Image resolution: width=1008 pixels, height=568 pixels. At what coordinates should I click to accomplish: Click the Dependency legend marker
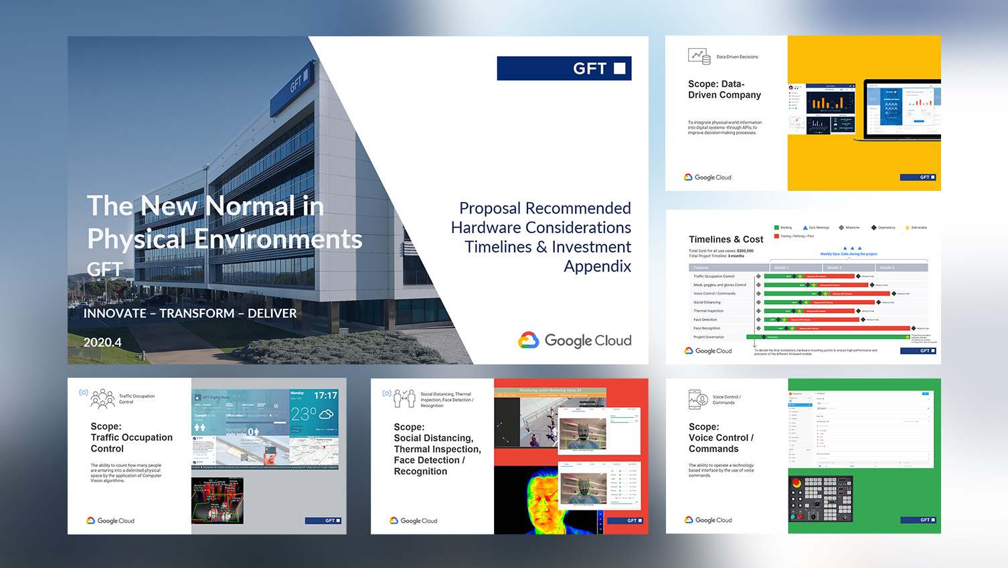[873, 228]
